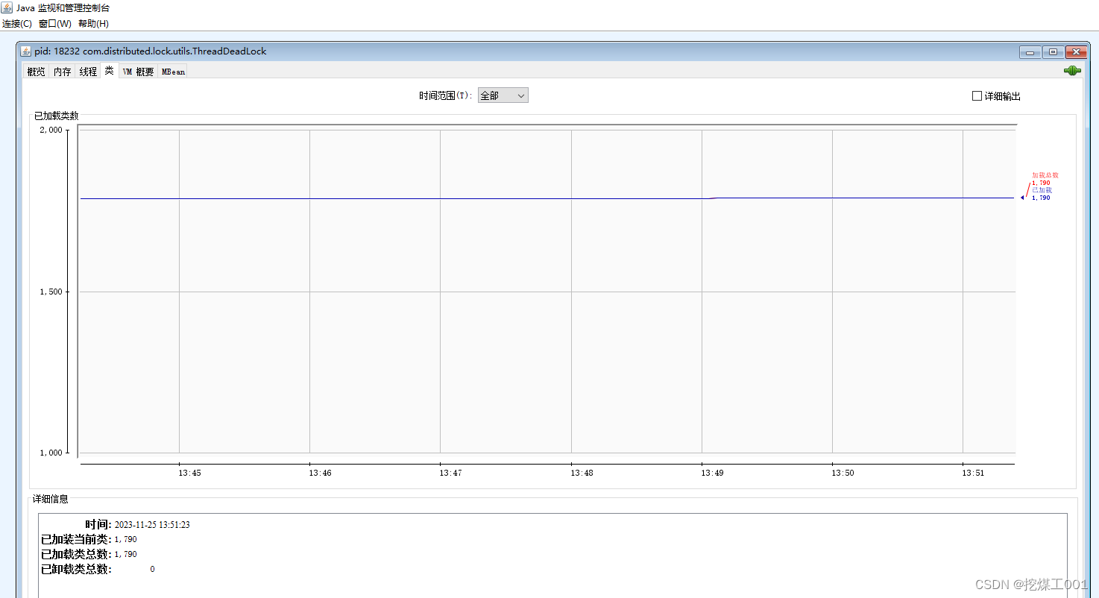Minimize the pid 18232 internal window
Viewport: 1099px width, 598px height.
pos(1030,52)
